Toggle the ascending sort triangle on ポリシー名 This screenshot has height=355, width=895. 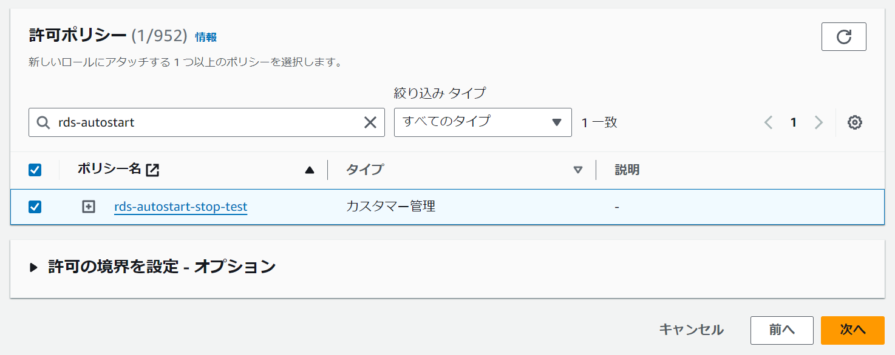tap(310, 170)
